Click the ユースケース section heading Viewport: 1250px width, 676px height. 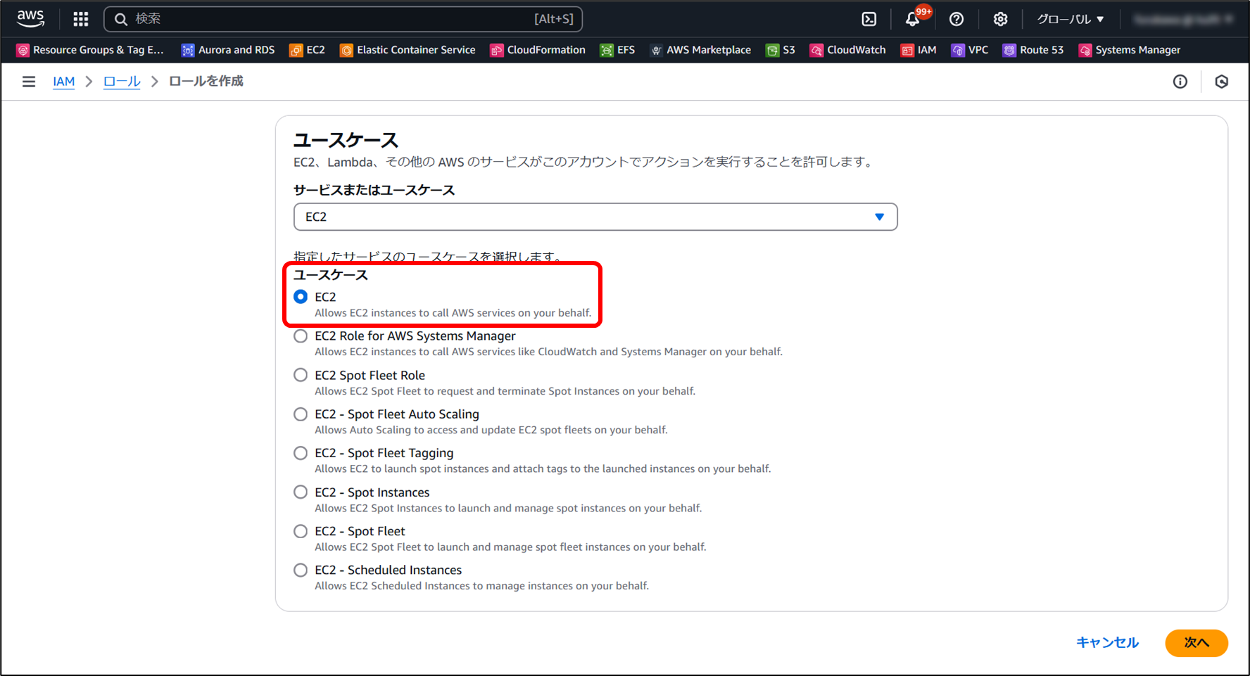coord(346,140)
